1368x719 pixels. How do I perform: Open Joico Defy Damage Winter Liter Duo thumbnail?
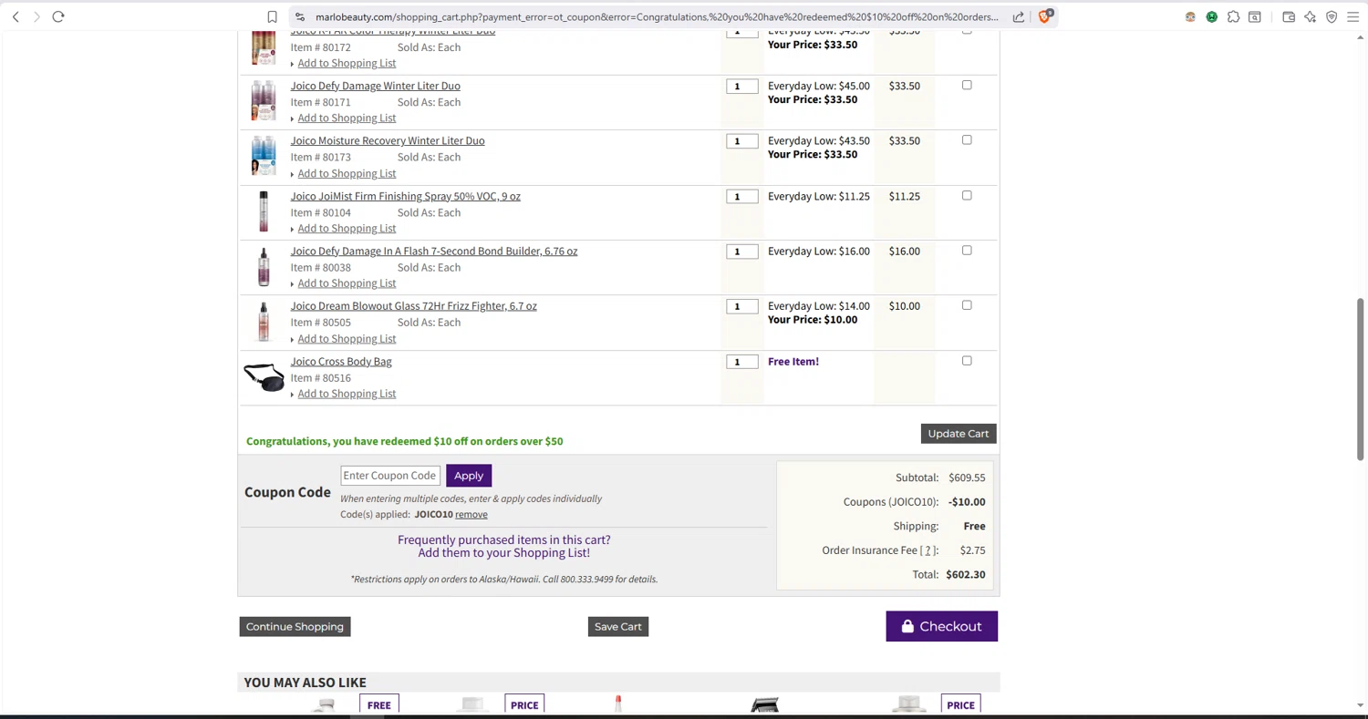264,100
